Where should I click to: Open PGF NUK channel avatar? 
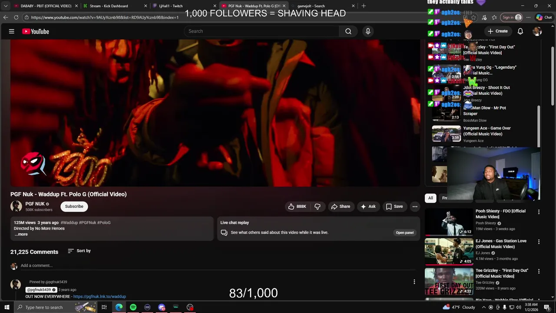click(x=16, y=206)
